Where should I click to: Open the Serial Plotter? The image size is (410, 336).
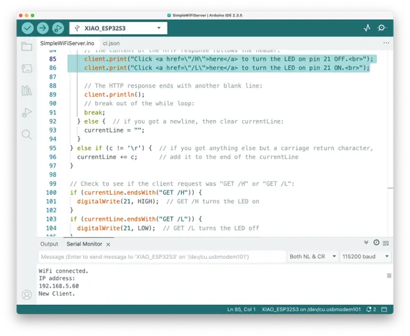(x=367, y=28)
